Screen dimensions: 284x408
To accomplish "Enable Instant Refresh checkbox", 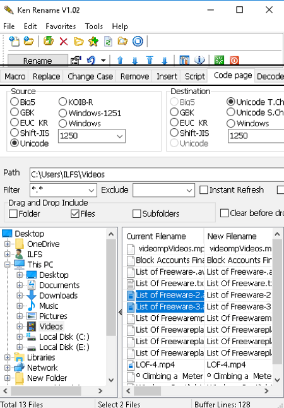I will click(204, 189).
